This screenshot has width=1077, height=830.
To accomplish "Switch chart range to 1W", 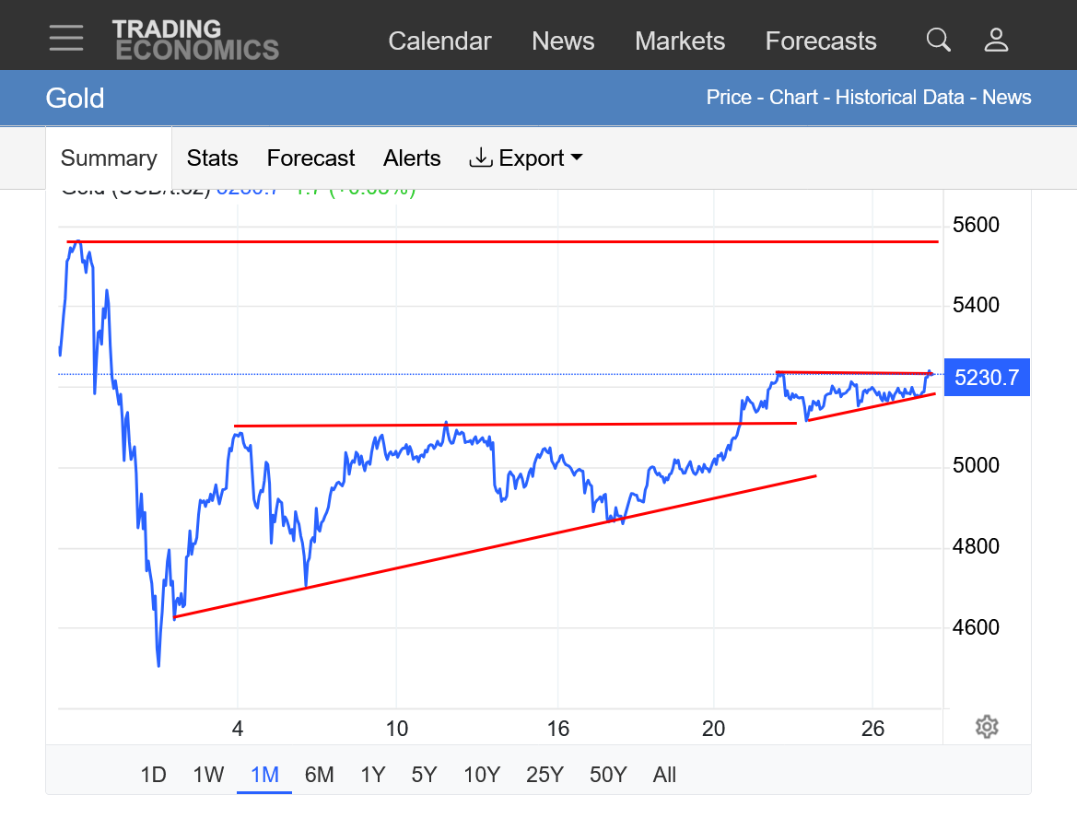I will click(208, 775).
